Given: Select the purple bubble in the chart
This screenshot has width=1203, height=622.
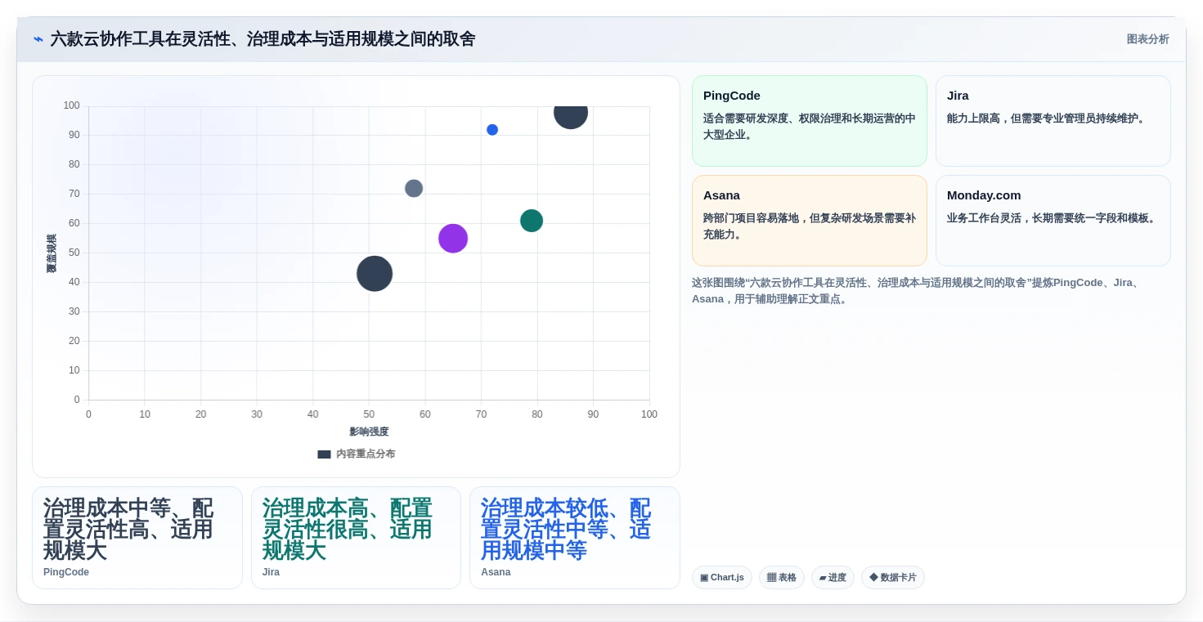Looking at the screenshot, I should point(453,239).
